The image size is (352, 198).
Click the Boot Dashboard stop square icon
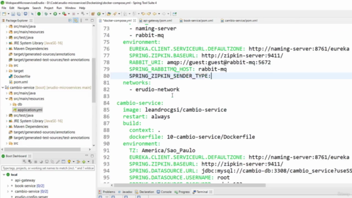pyautogui.click(x=35, y=162)
